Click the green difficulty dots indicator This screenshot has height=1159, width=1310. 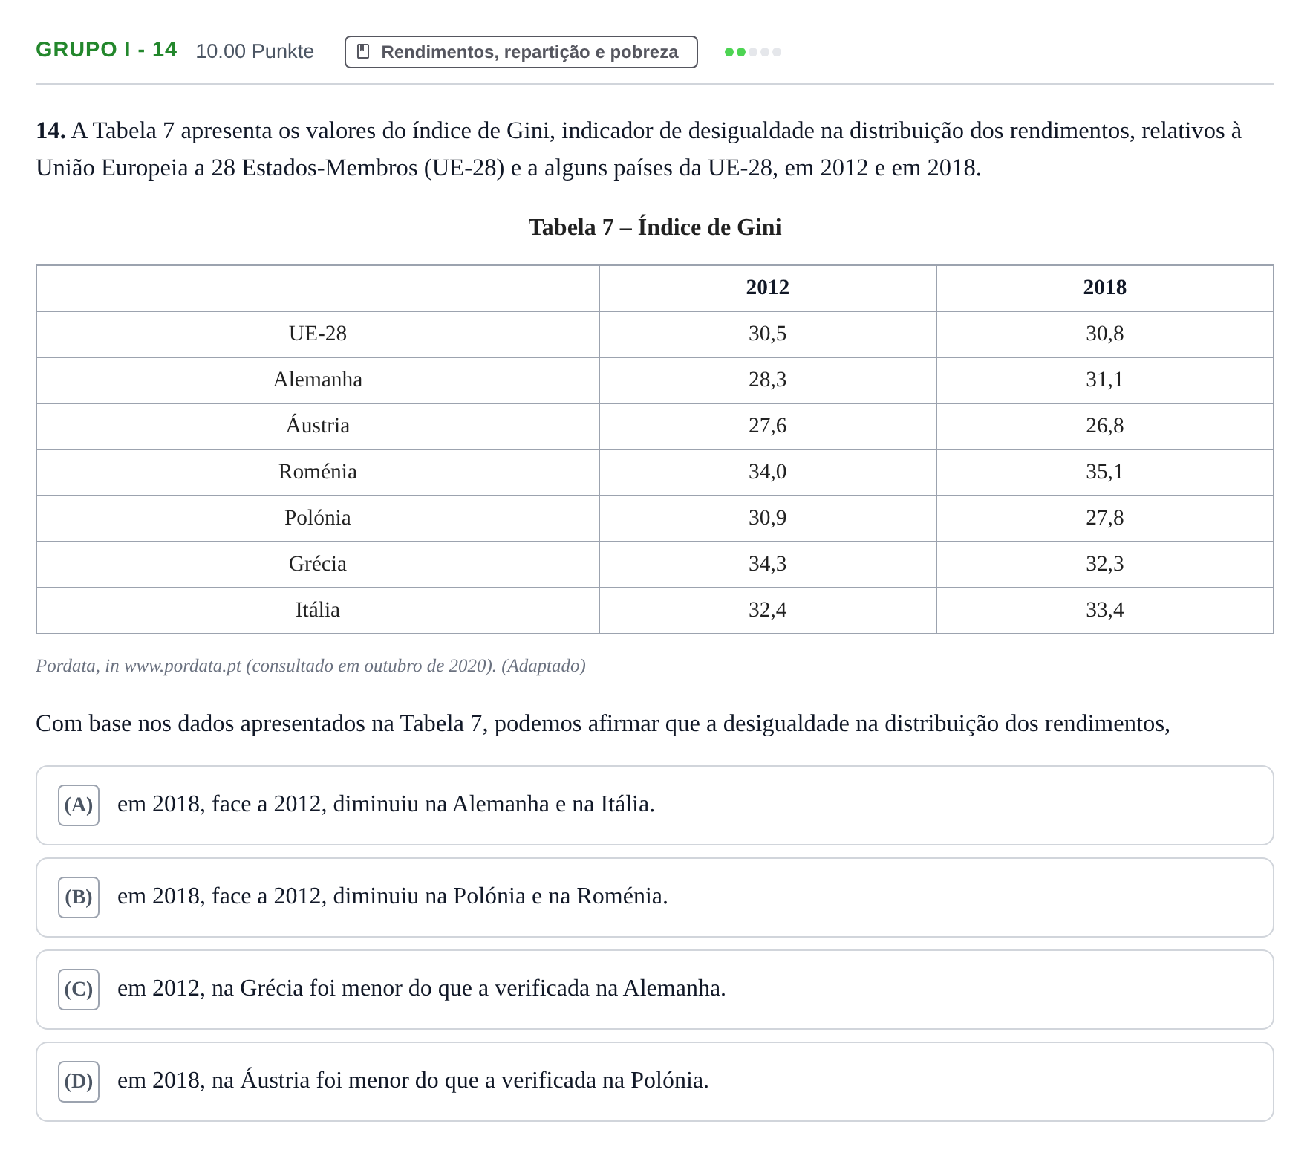(752, 52)
